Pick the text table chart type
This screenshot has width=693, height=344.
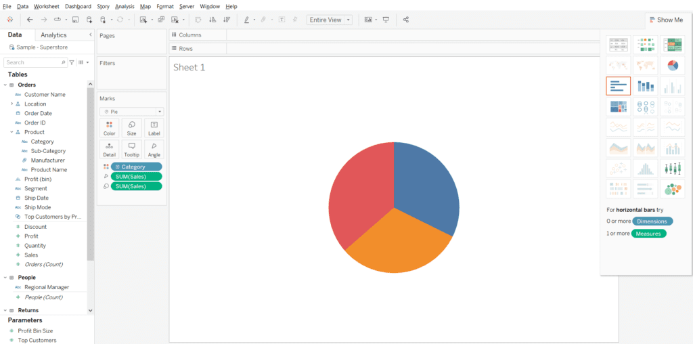[x=619, y=45]
